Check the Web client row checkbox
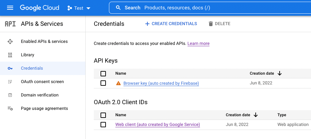 coord(103,125)
